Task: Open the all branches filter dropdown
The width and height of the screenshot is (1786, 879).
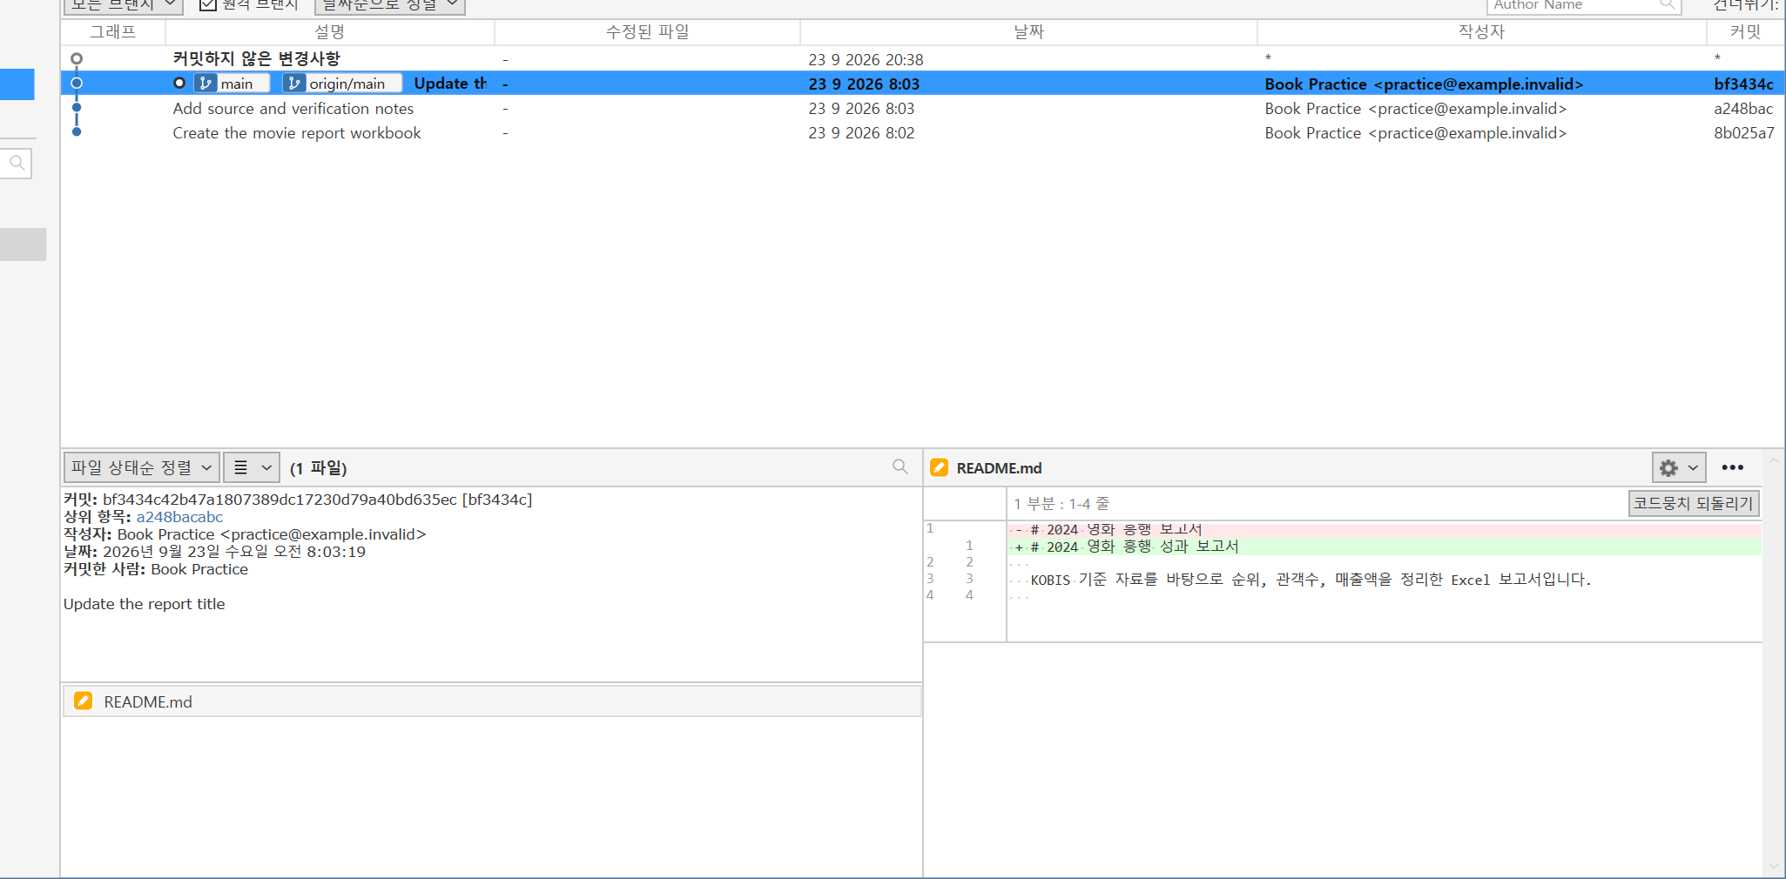Action: pos(123,5)
